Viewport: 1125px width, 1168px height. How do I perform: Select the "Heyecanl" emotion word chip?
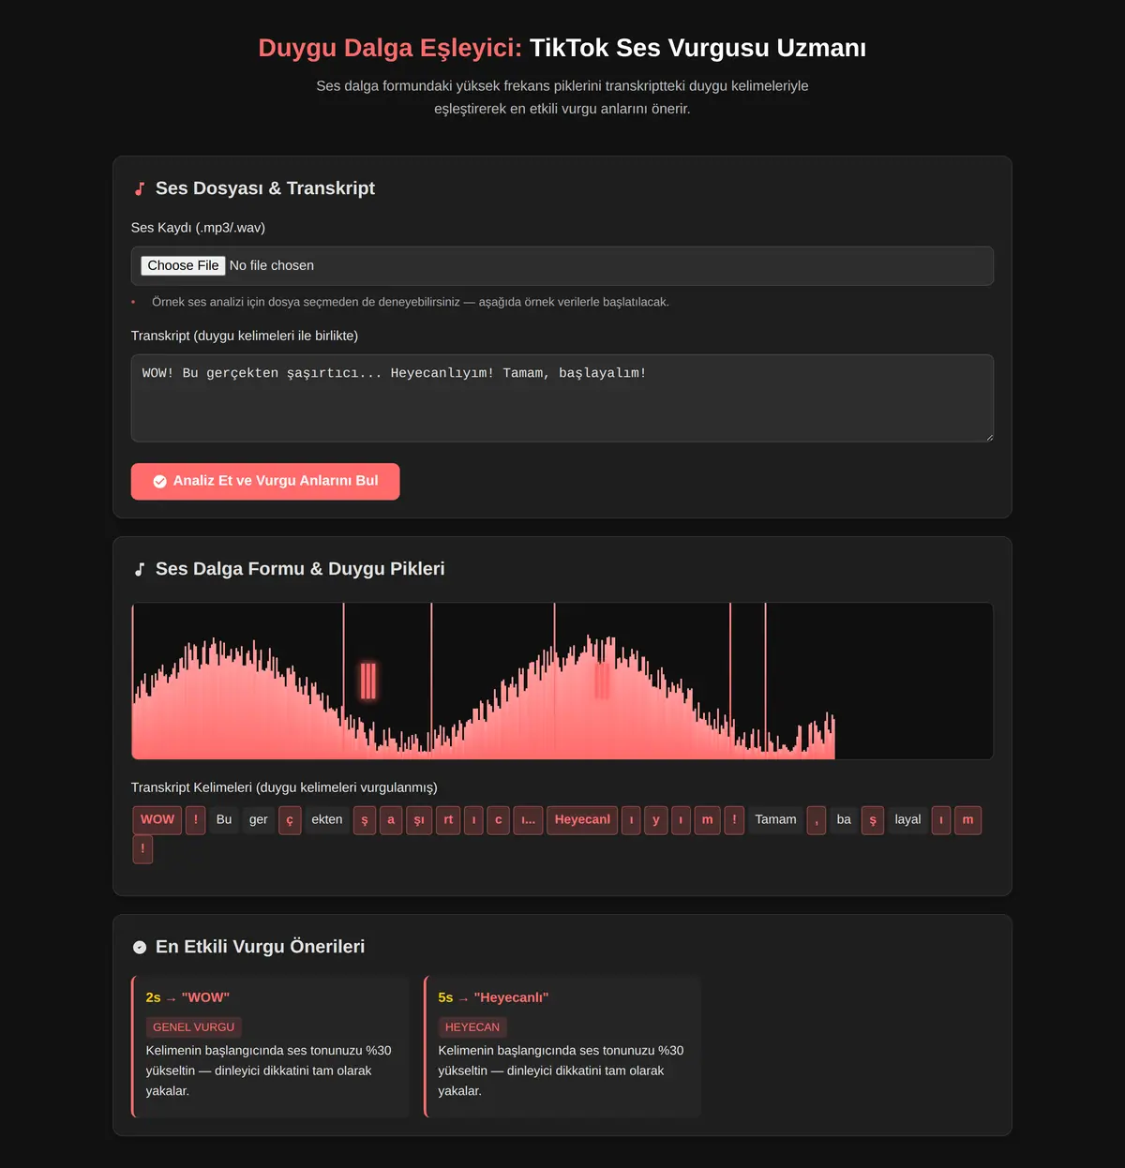582,820
